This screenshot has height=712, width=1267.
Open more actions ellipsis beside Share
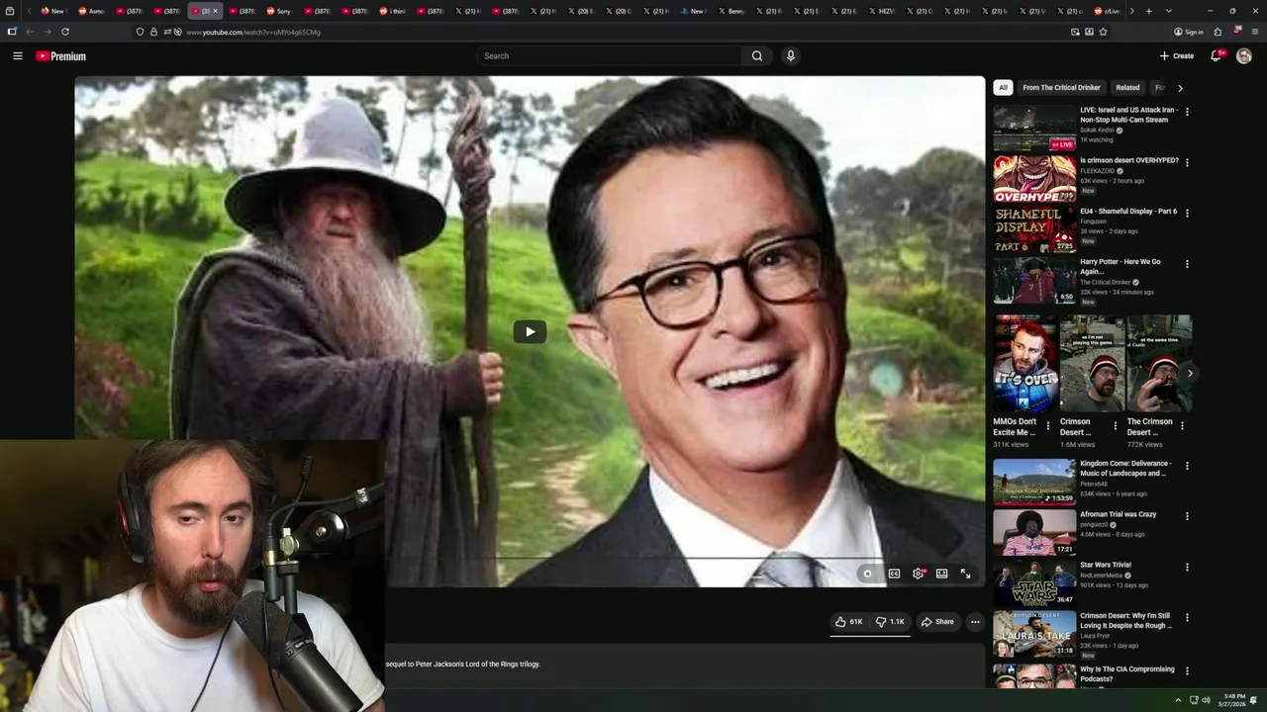coord(975,622)
